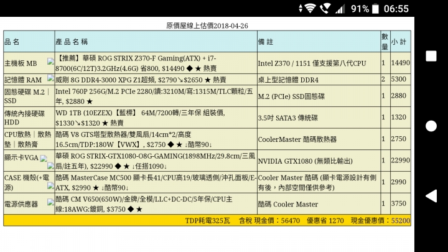The width and height of the screenshot is (448, 252).
Task: Click the 3.5吋 SATA3 傳統碟 note cell
Action: pyautogui.click(x=319, y=118)
